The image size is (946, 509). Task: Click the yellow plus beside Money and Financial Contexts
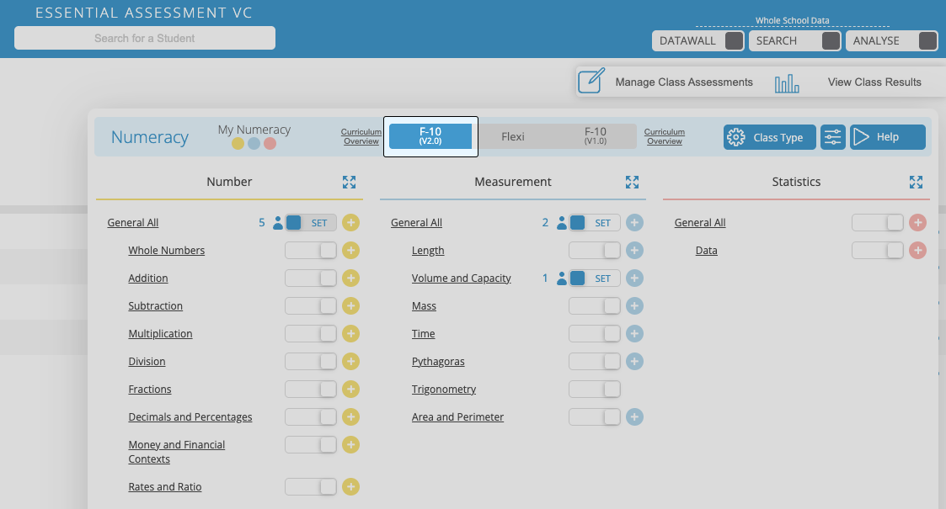point(350,444)
